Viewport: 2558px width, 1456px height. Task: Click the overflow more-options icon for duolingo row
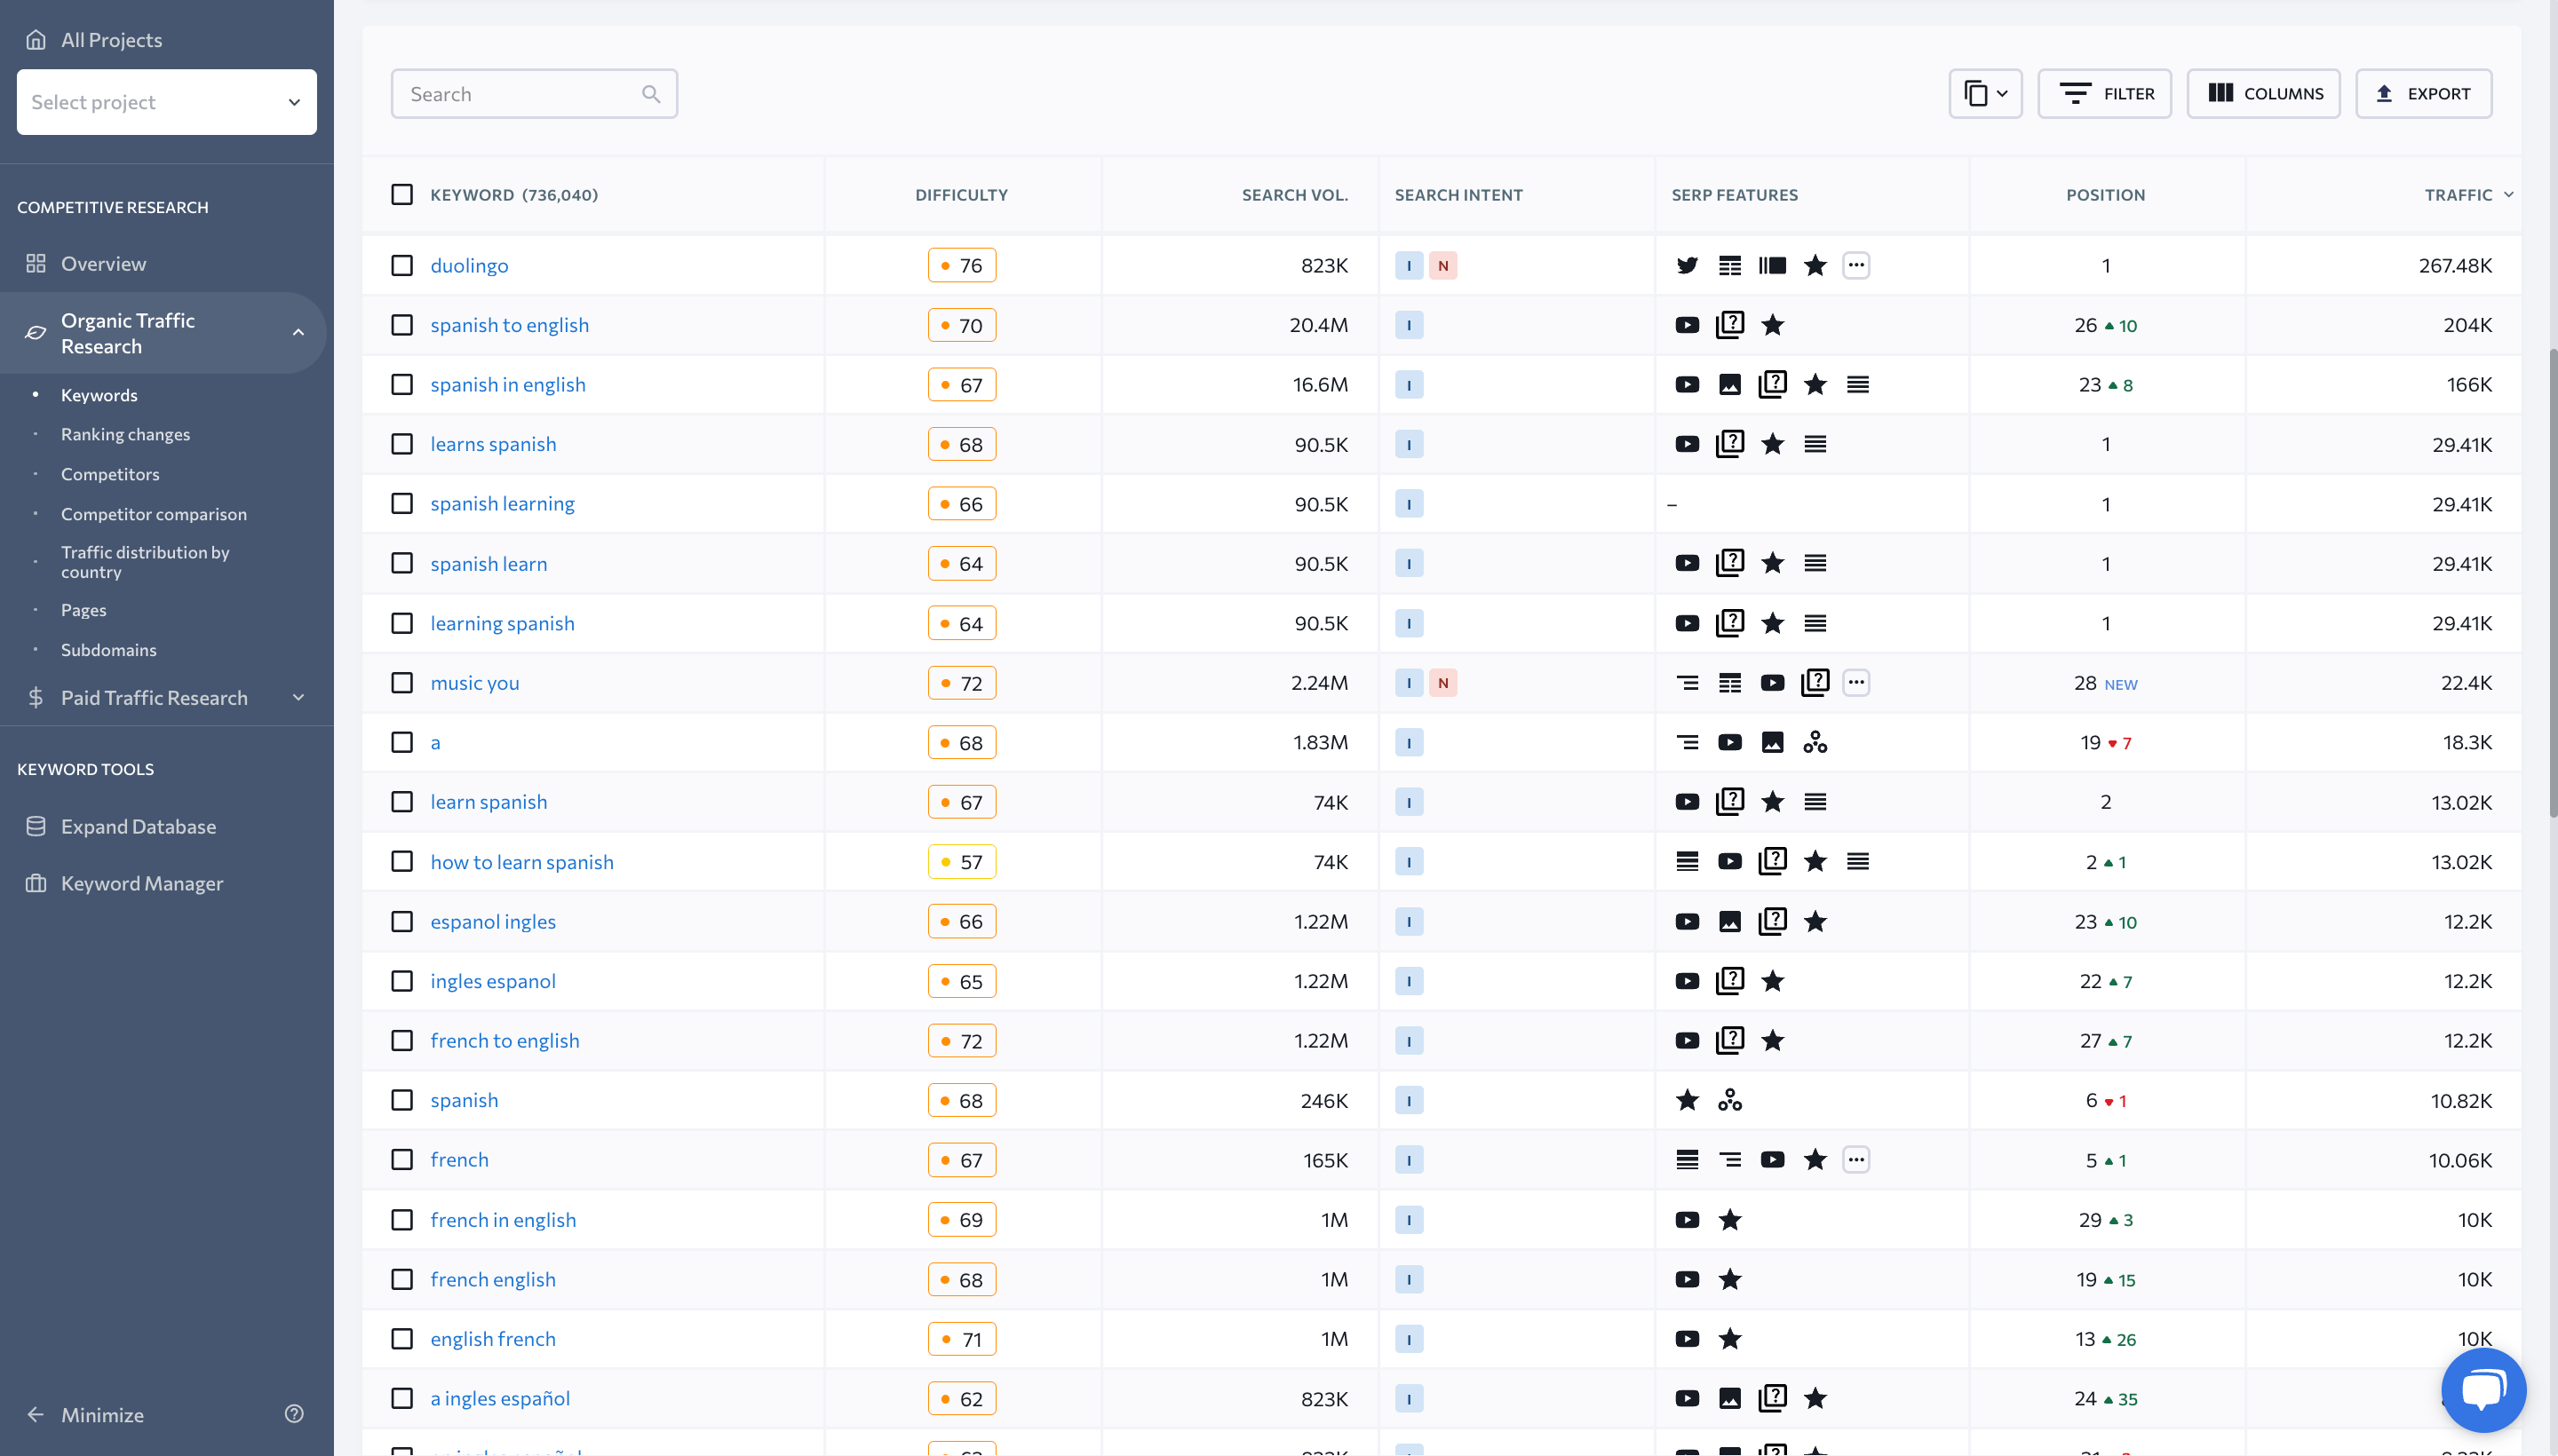1857,265
